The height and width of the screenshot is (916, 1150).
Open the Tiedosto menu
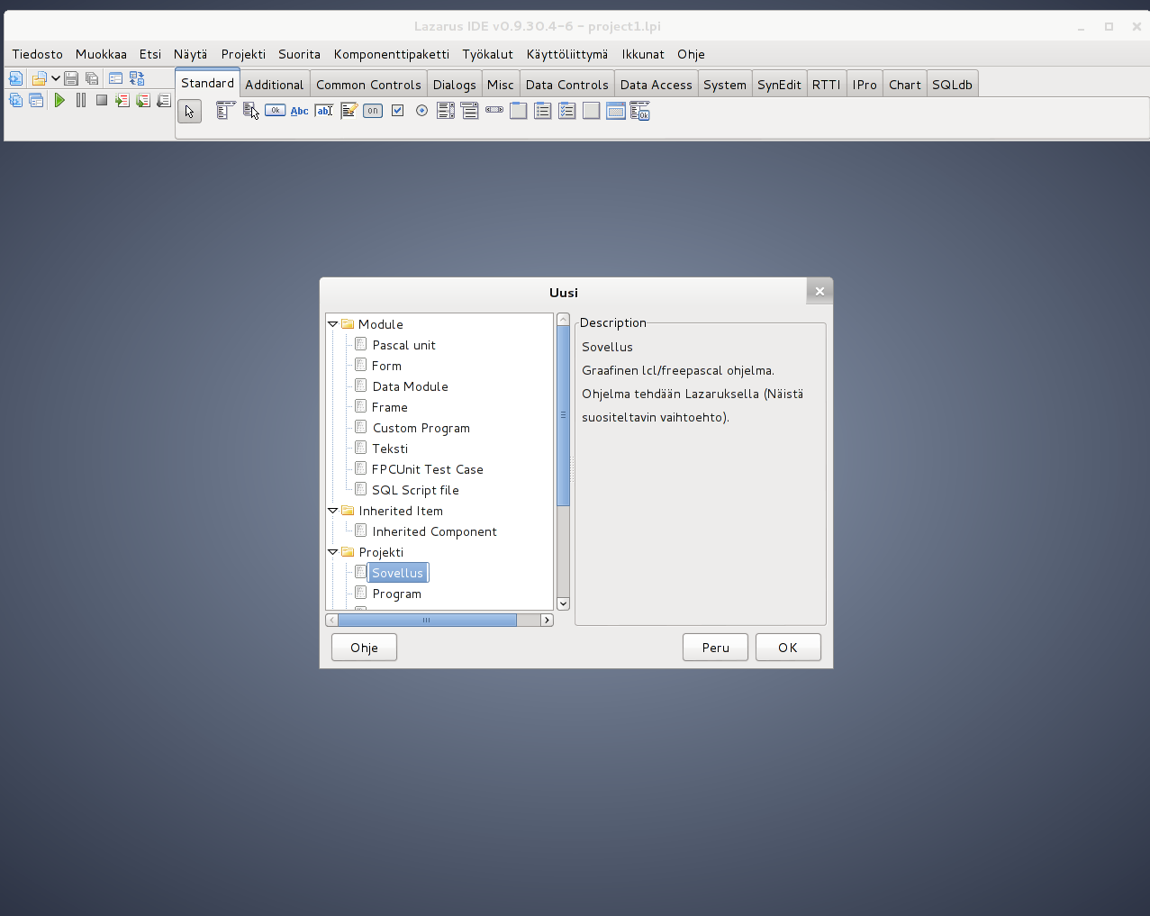pos(38,54)
